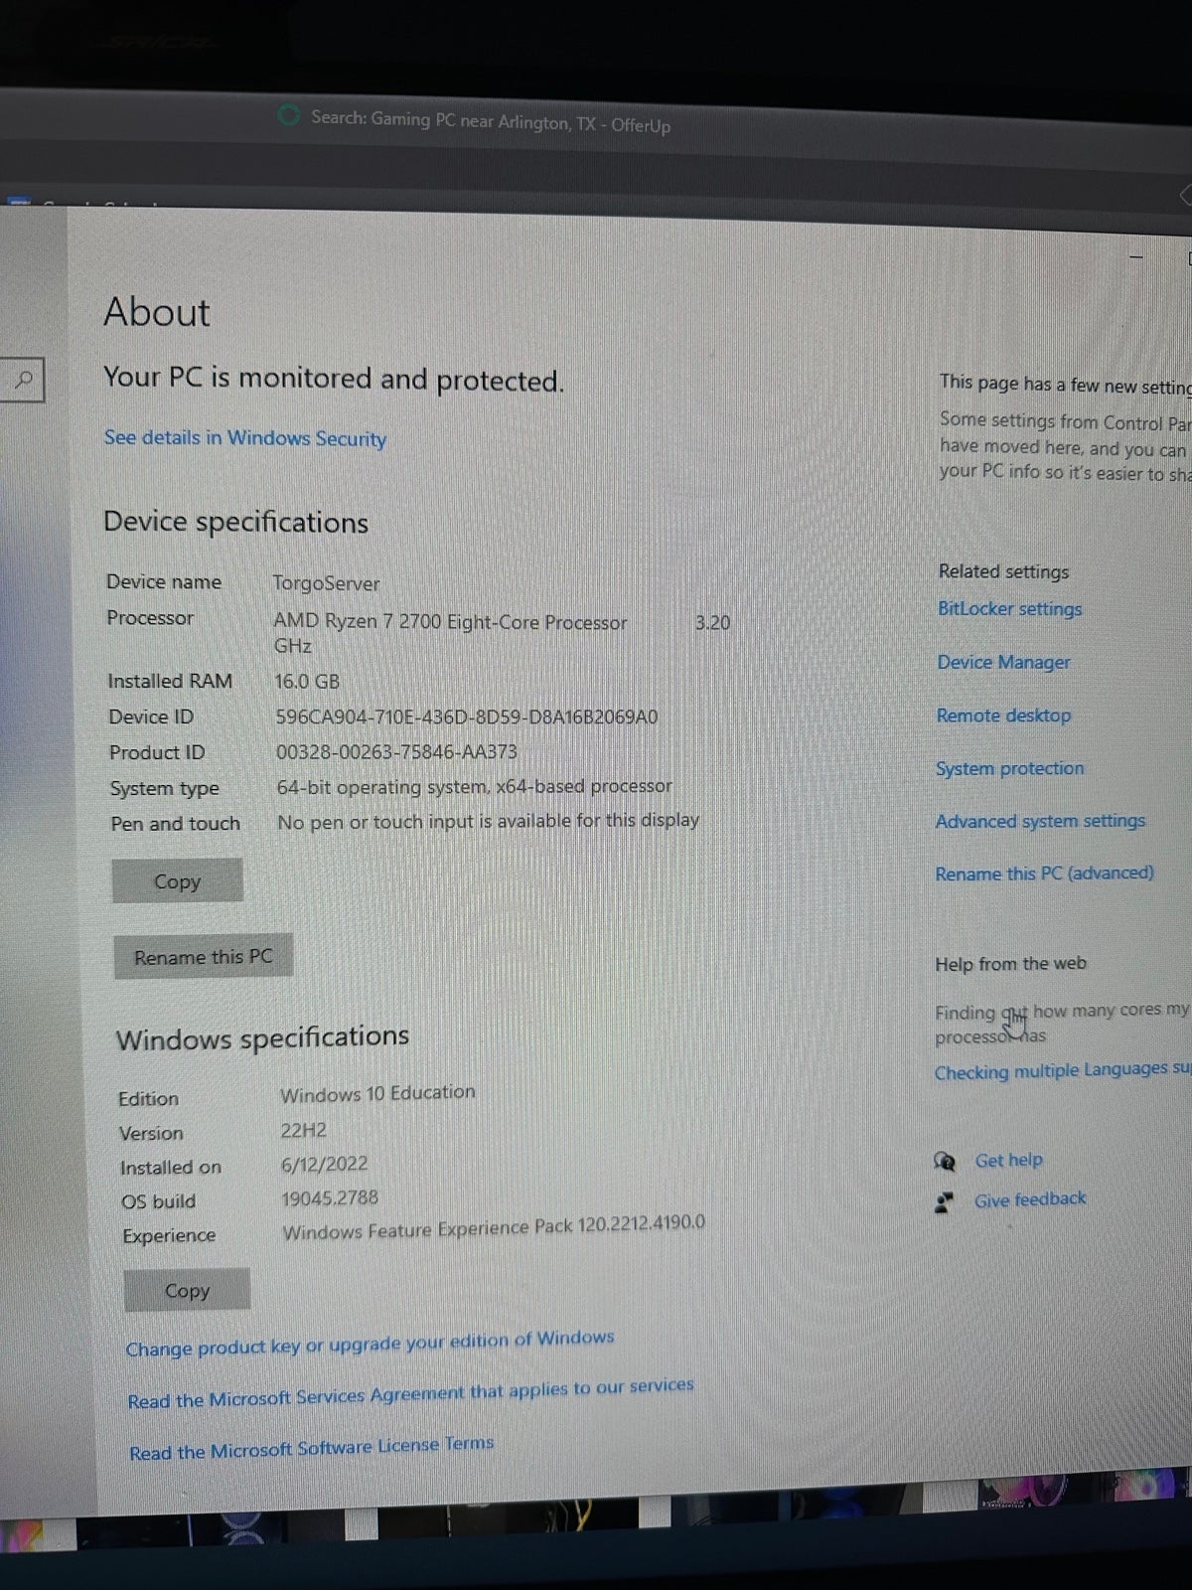
Task: Click the Windows Feature Experience Pack value
Action: point(494,1227)
